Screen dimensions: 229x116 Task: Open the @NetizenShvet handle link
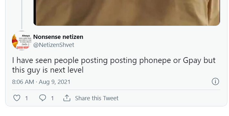[x=54, y=45]
